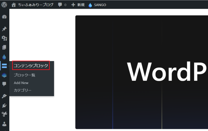The height and width of the screenshot is (131, 208).
Task: Choose Add New in the submenu
Action: [21, 83]
